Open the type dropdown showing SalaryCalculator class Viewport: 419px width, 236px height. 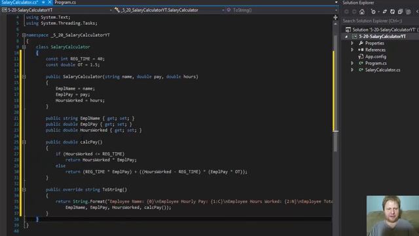point(170,10)
